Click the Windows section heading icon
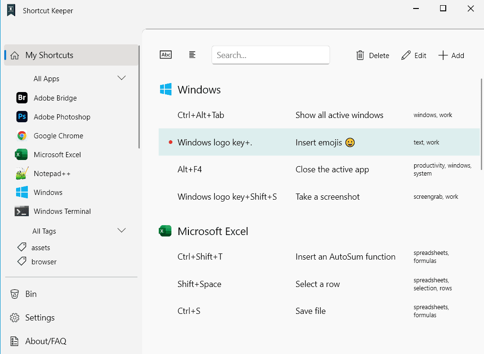The height and width of the screenshot is (354, 484). [x=166, y=89]
